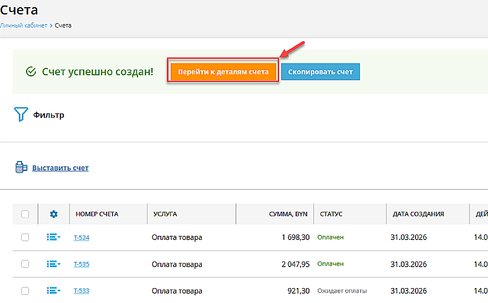The height and width of the screenshot is (303, 488).
Task: Open invoice T-535 link
Action: (x=82, y=264)
